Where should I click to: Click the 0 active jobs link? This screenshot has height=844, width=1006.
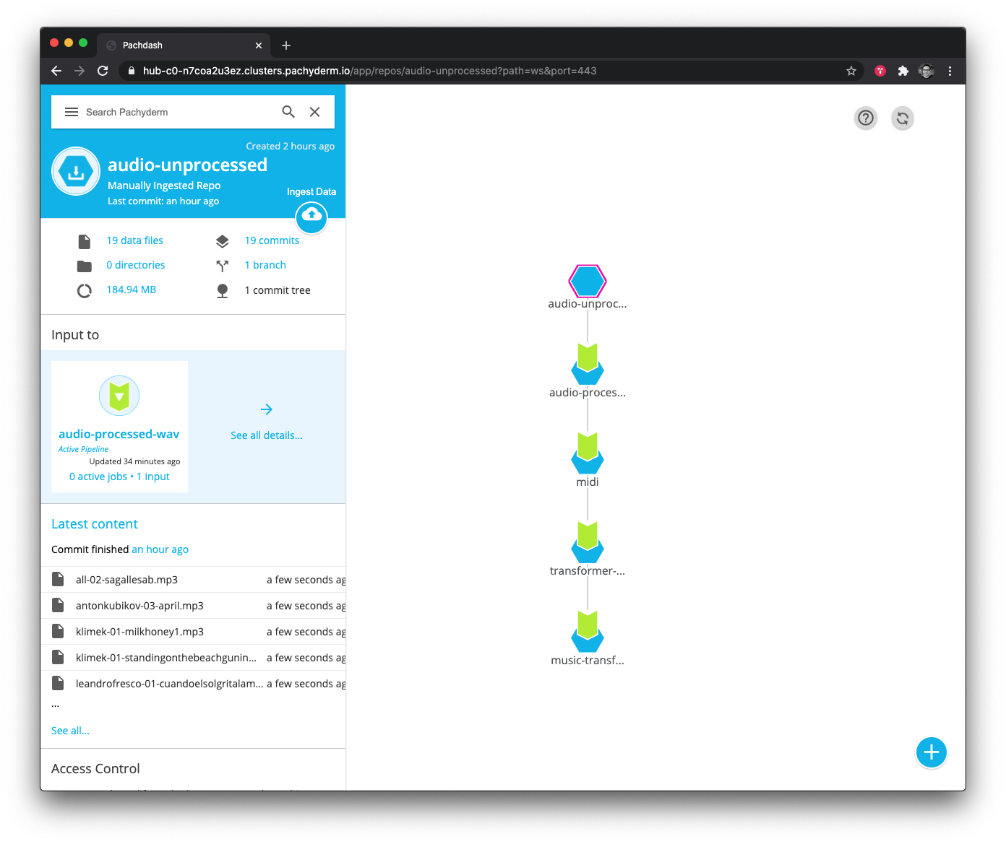[98, 477]
